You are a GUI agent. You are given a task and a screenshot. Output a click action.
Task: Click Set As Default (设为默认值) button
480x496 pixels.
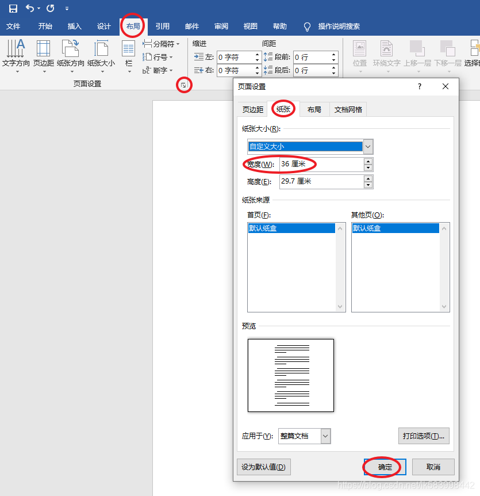click(x=263, y=467)
